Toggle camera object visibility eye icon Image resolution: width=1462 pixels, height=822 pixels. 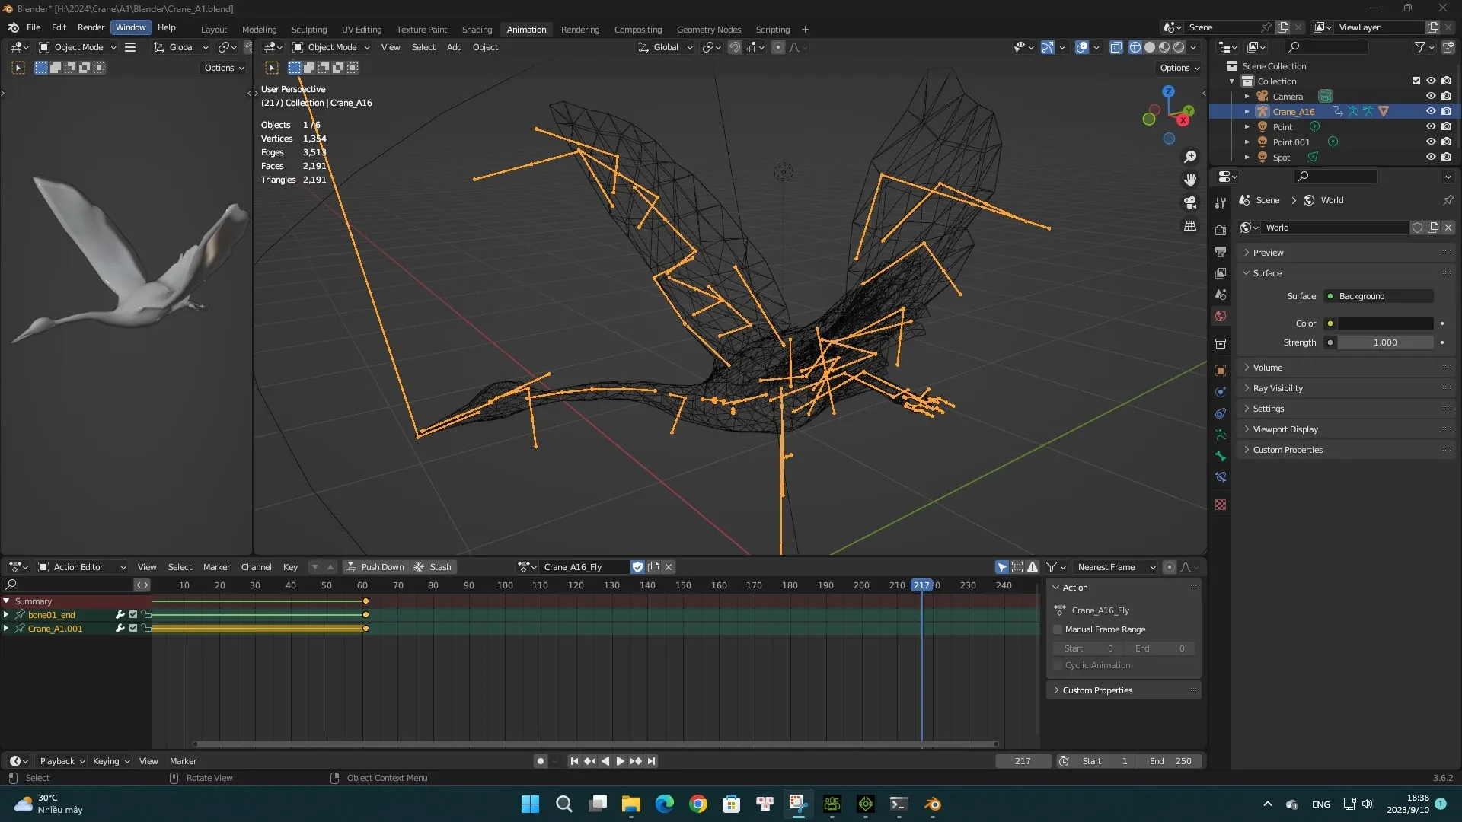(1432, 95)
